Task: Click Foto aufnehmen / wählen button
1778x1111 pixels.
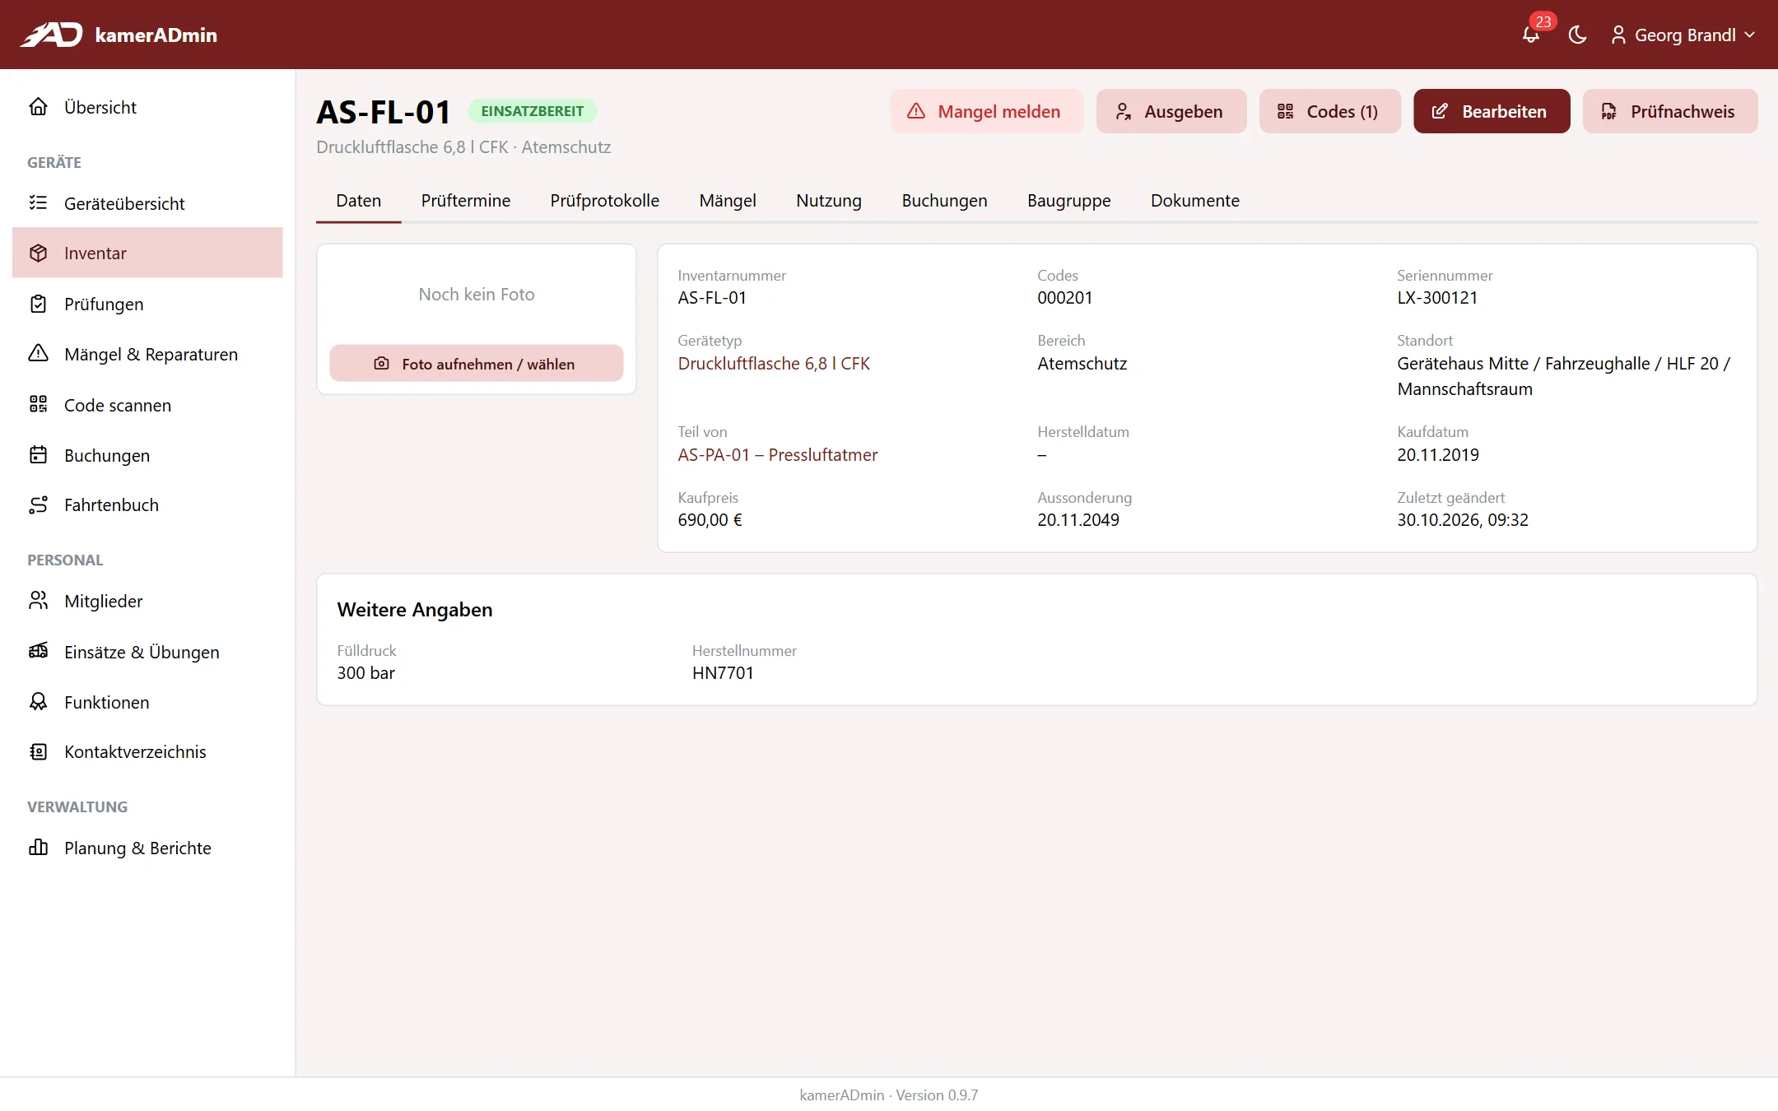Action: click(x=477, y=363)
